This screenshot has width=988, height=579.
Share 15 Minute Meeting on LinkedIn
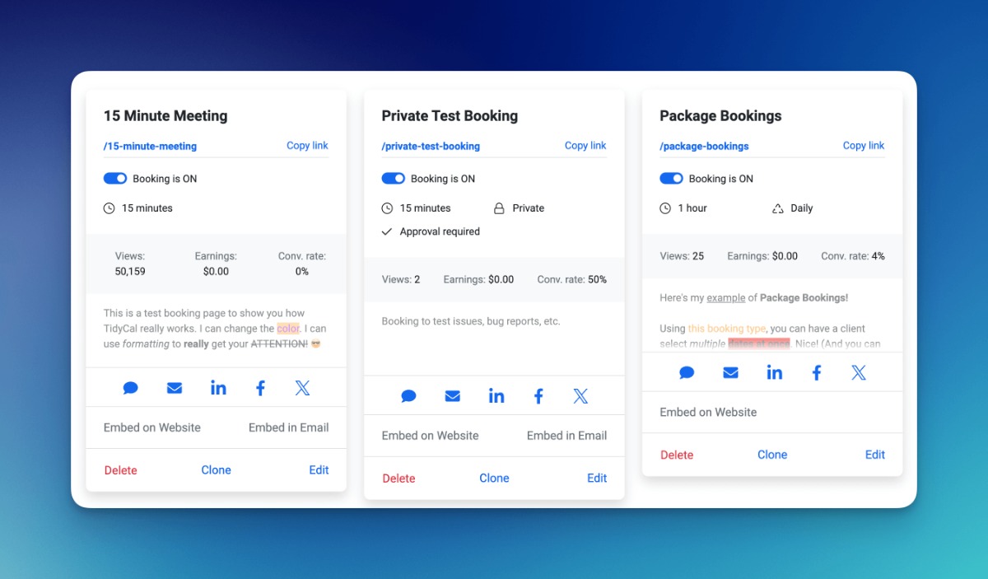pos(218,388)
